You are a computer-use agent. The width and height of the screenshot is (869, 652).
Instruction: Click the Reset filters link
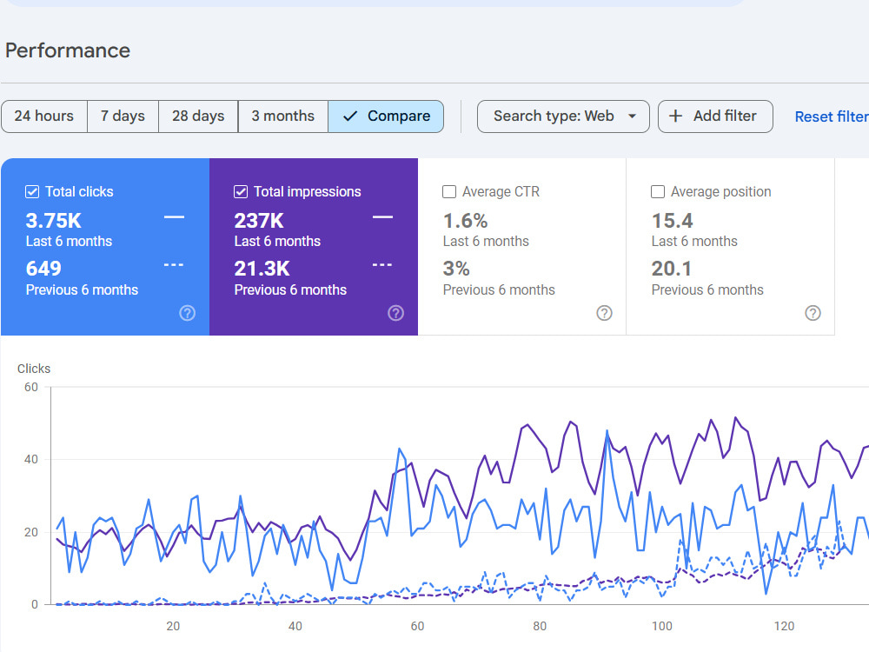coord(832,116)
